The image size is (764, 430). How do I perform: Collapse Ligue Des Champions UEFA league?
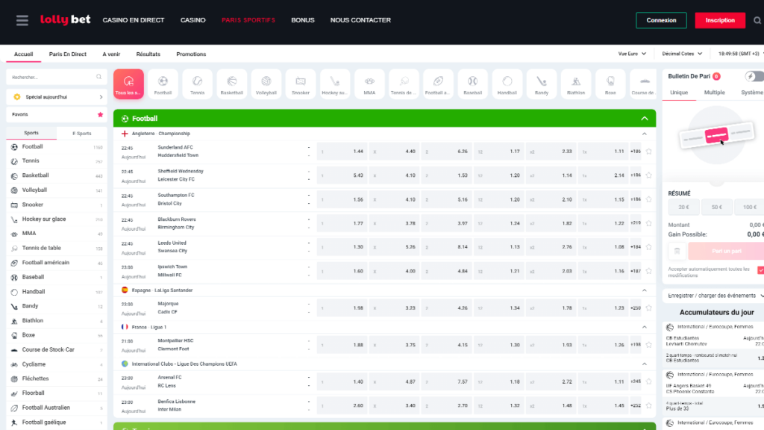pyautogui.click(x=644, y=364)
